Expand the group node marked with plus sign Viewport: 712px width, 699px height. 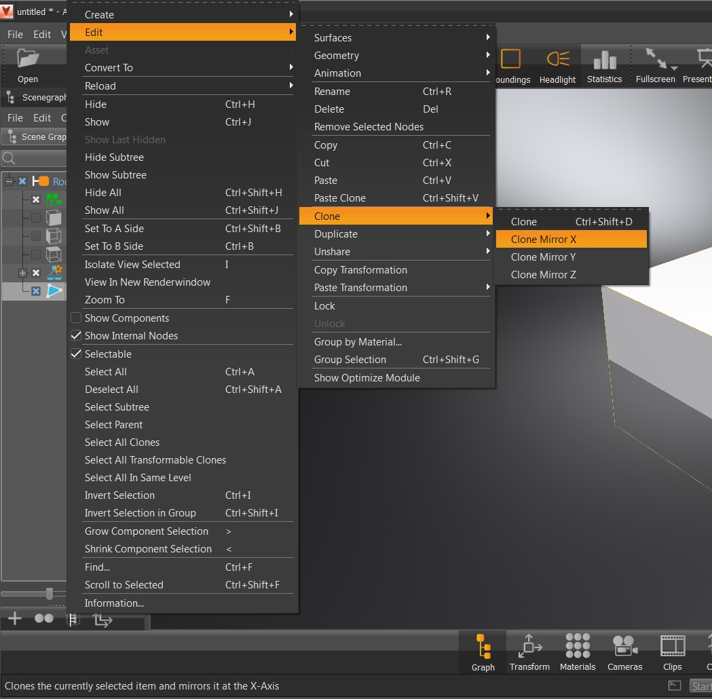23,273
